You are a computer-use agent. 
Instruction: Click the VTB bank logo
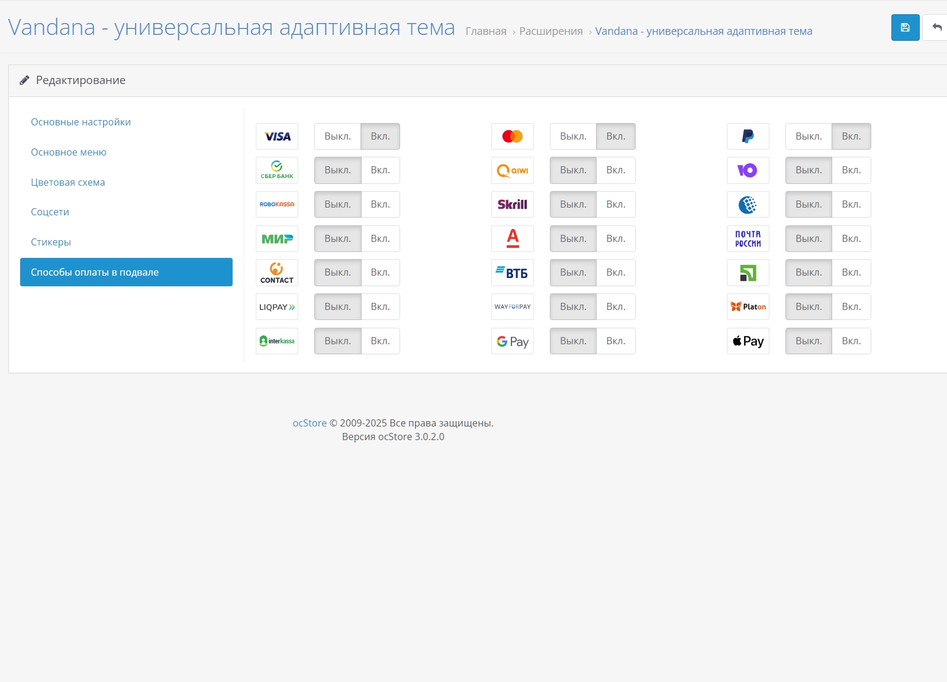tap(513, 273)
